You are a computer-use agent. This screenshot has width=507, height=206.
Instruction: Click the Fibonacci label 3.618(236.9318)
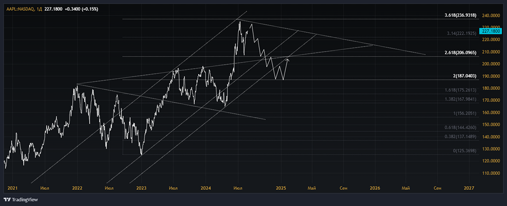pyautogui.click(x=460, y=15)
